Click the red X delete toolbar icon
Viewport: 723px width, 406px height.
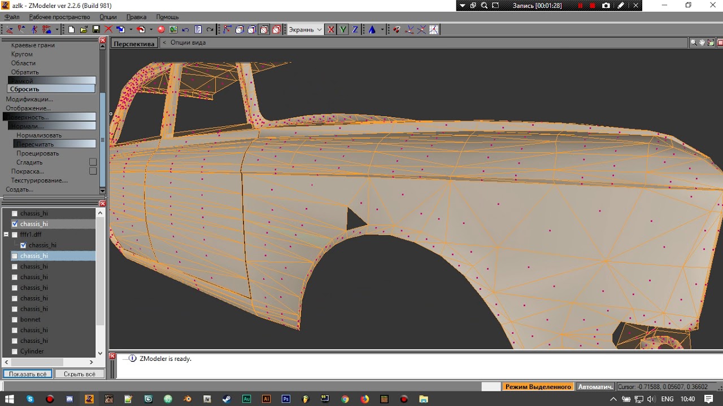[x=108, y=29]
